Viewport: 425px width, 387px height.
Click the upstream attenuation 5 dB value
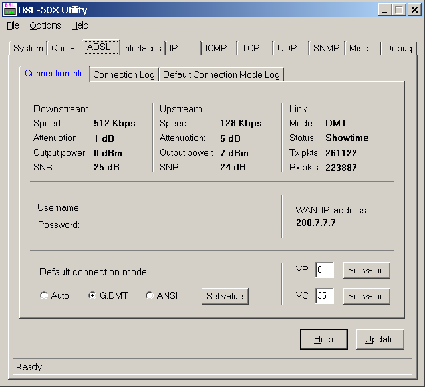point(230,138)
